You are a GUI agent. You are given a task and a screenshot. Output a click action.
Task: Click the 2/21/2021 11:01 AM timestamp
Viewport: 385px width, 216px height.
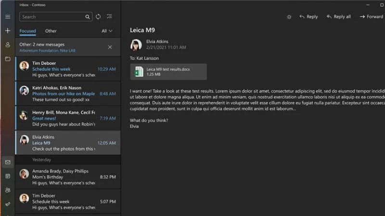(166, 47)
